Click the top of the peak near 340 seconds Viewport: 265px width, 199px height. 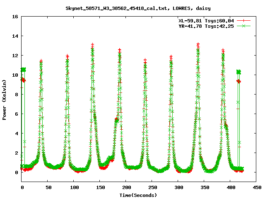[x=198, y=44]
